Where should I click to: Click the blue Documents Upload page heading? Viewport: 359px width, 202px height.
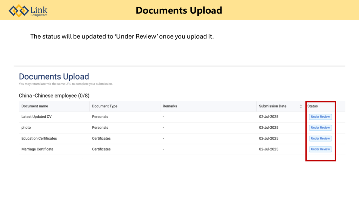point(54,76)
